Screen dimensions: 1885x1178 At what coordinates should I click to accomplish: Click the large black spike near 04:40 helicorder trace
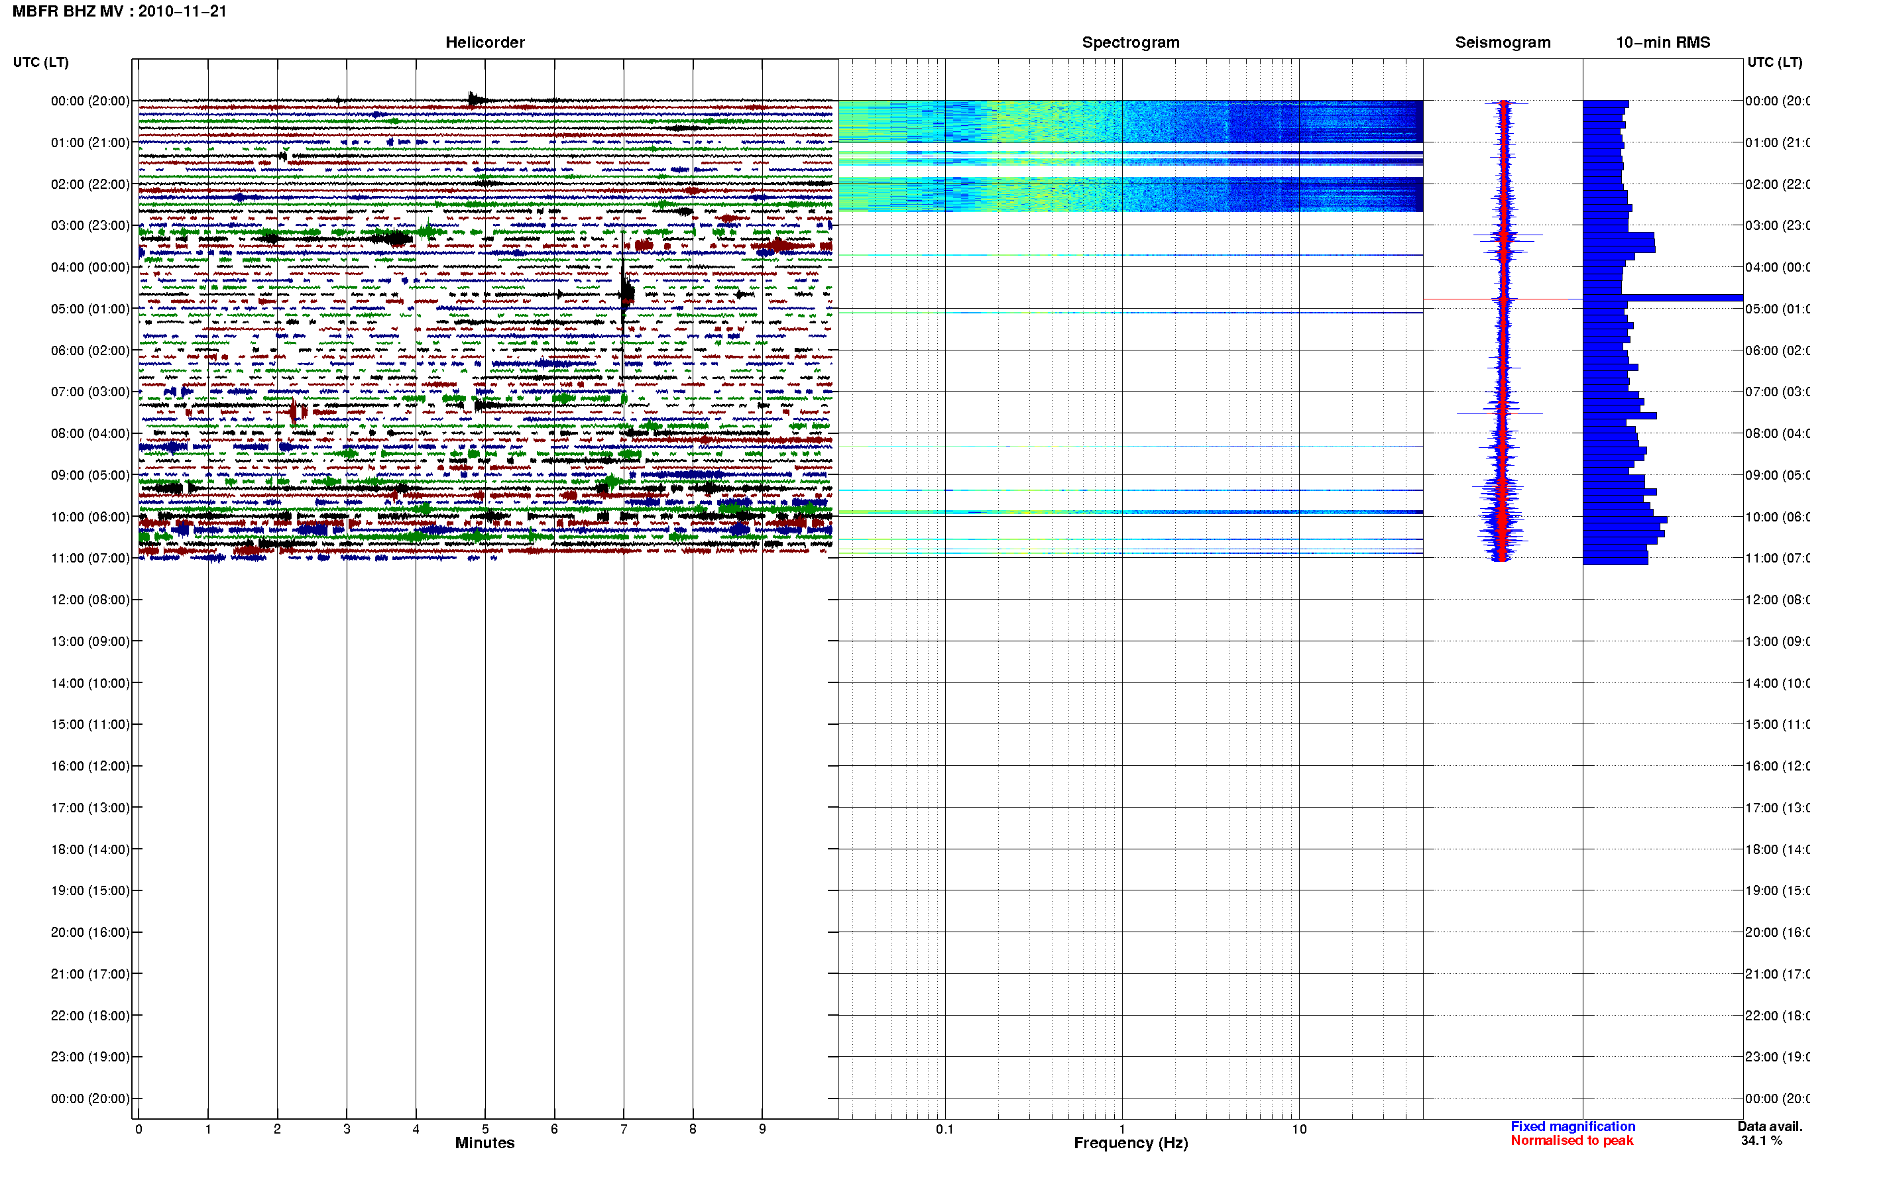tap(626, 294)
